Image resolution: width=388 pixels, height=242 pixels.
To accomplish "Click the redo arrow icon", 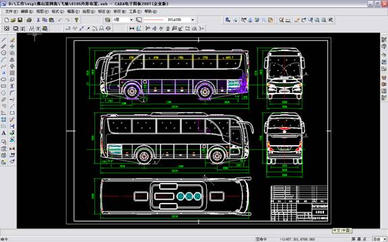I will [67, 19].
